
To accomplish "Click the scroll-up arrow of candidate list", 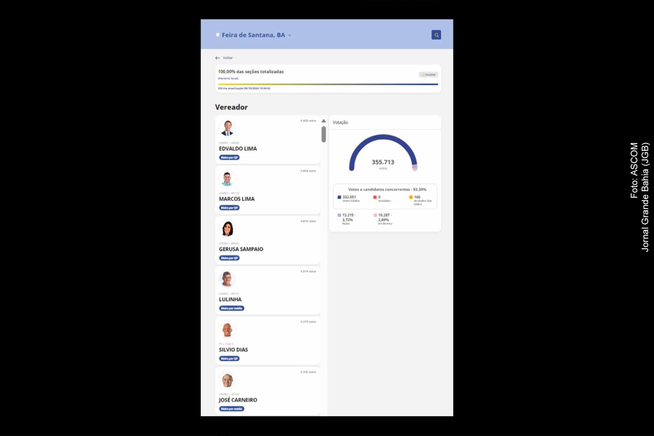I will click(x=324, y=121).
